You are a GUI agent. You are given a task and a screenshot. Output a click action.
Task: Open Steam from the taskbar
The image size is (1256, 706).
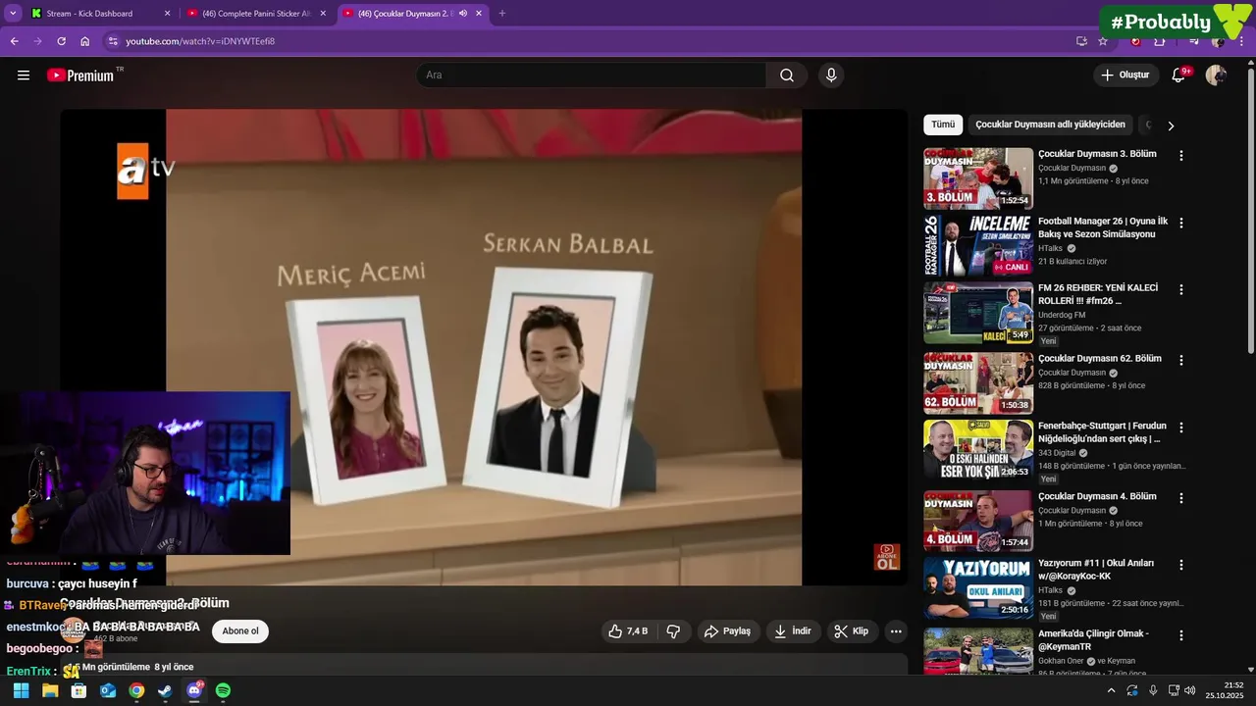tap(165, 690)
